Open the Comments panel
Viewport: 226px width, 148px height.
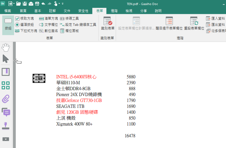pyautogui.click(x=6, y=112)
